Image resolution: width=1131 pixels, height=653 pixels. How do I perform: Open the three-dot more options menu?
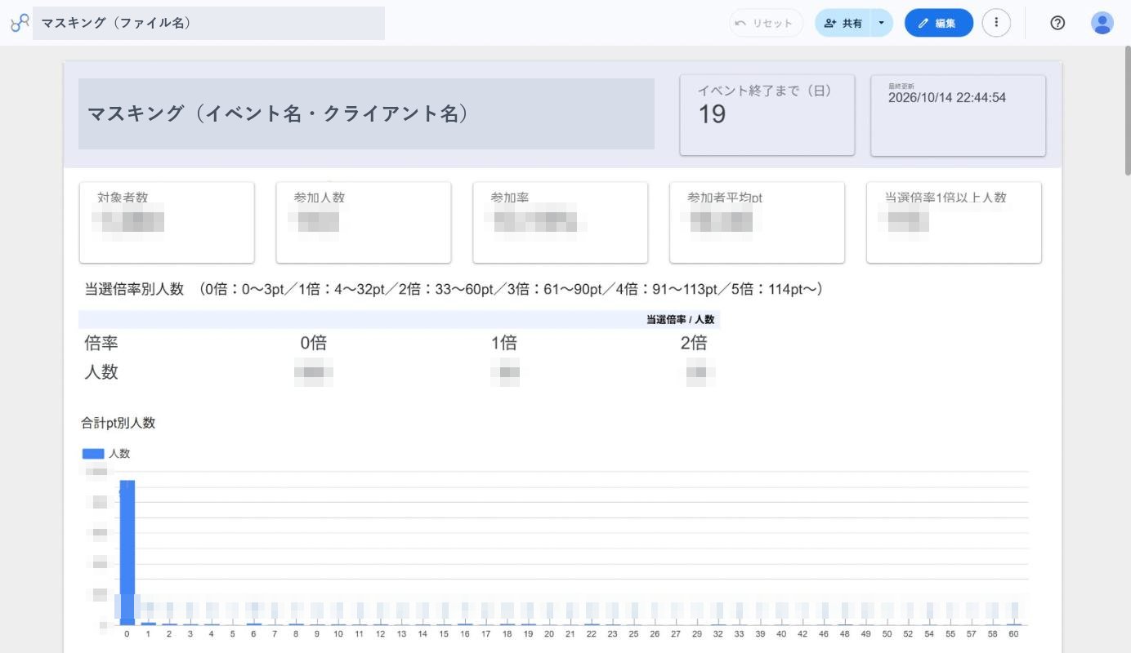(x=996, y=23)
